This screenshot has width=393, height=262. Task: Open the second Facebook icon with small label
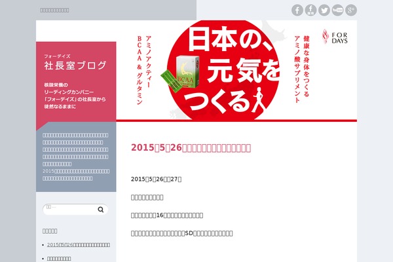pos(310,10)
